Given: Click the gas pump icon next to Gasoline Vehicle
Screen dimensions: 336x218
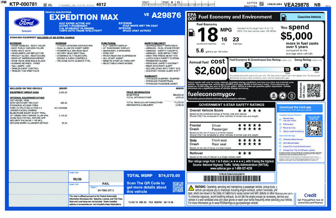Looking at the screenshot, I should 284,17.
